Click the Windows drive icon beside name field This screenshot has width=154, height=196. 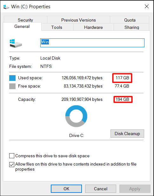(x=16, y=43)
